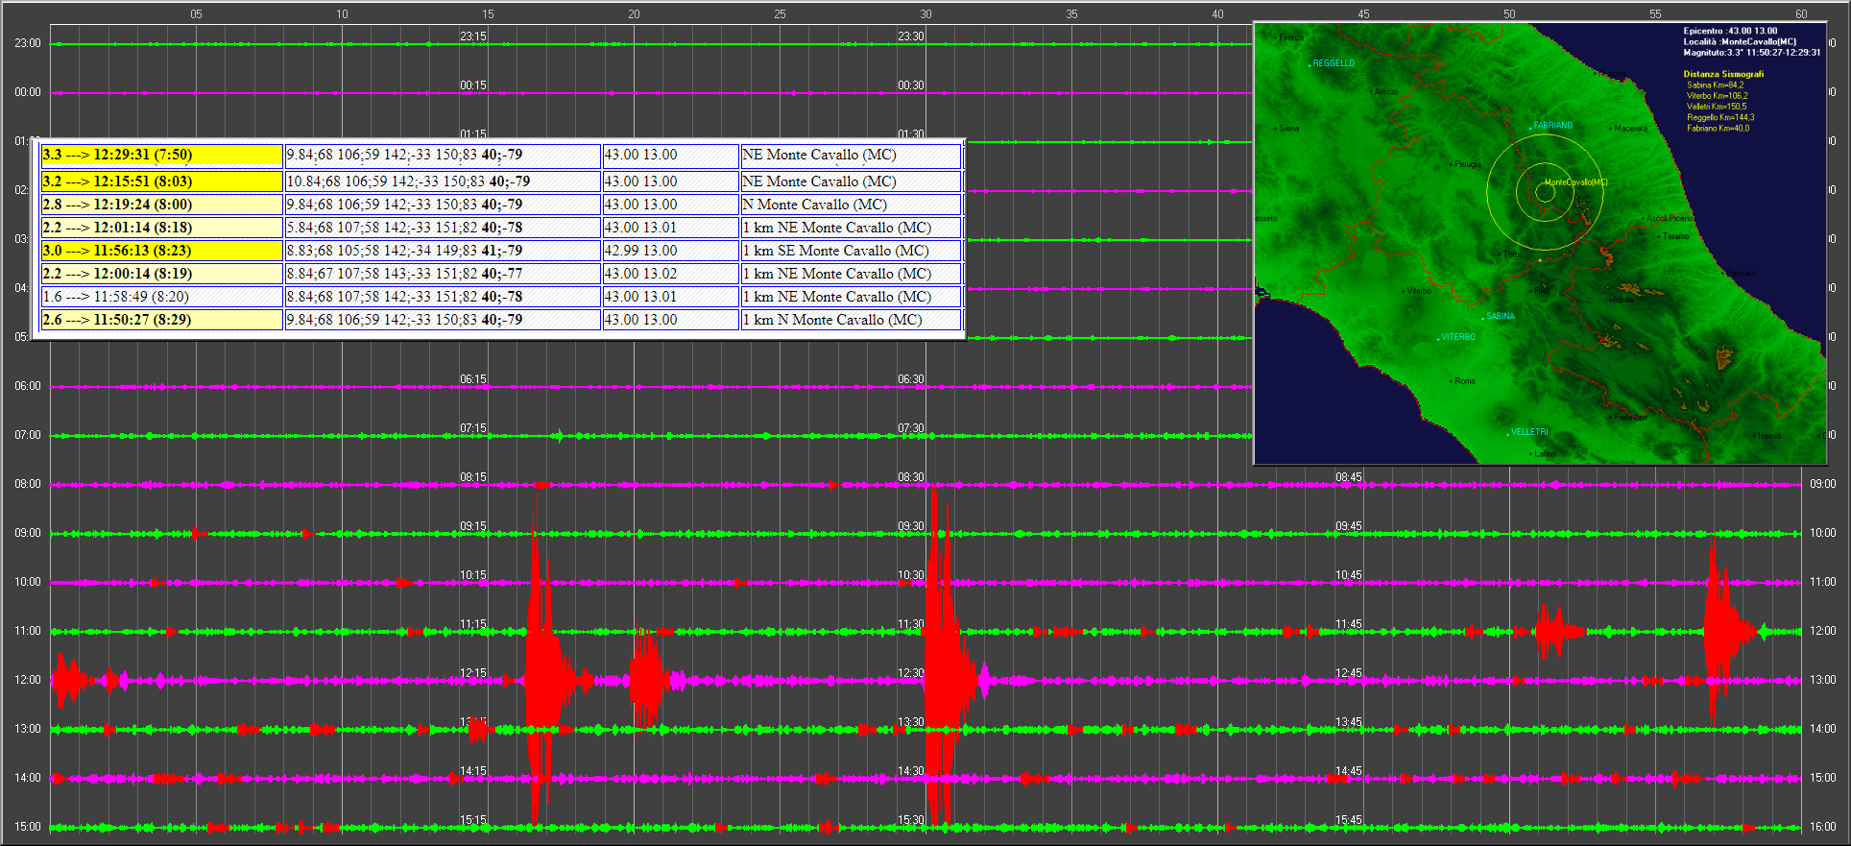The image size is (1851, 846).
Task: Click the Perugia city label on the map
Action: pos(1468,164)
